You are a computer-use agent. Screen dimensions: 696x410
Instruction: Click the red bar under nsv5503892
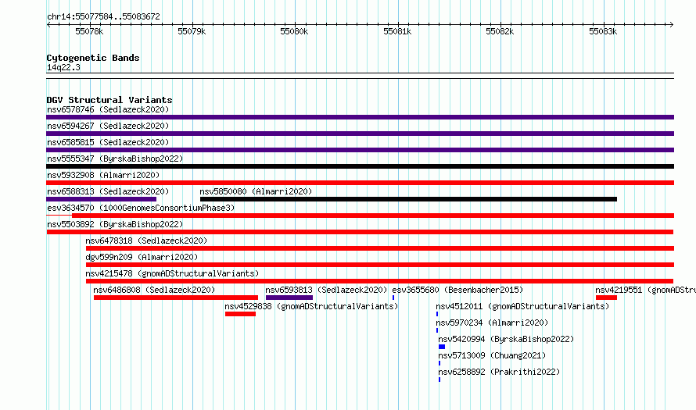pyautogui.click(x=360, y=232)
